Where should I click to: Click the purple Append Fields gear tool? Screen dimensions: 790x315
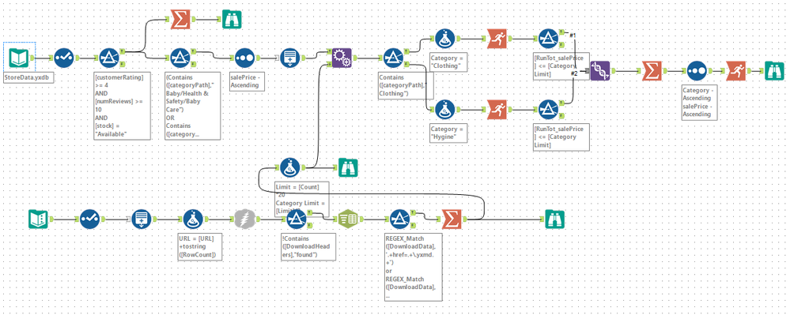coord(342,58)
